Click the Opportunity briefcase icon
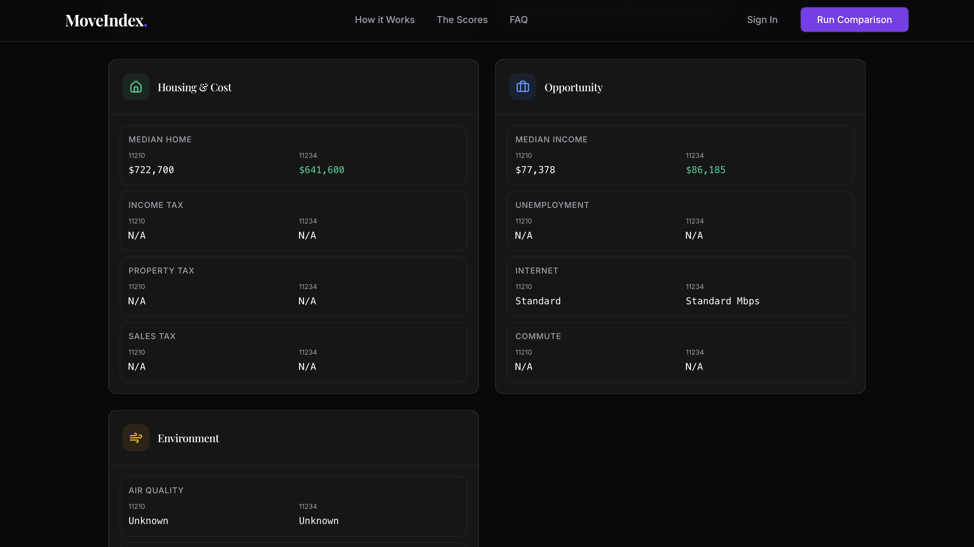The height and width of the screenshot is (547, 974). [x=523, y=87]
